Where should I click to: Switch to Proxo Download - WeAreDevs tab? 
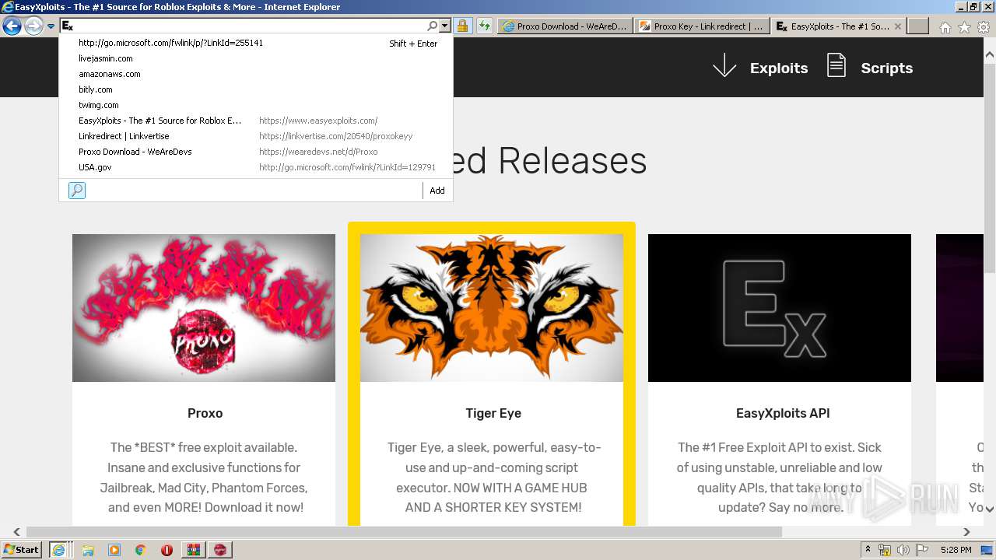[564, 26]
